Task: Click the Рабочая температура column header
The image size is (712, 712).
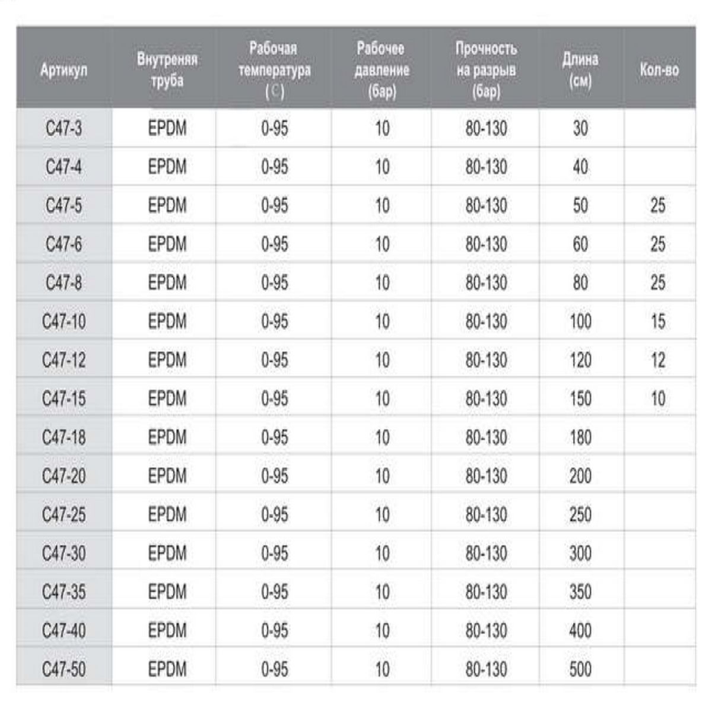Action: (x=274, y=70)
